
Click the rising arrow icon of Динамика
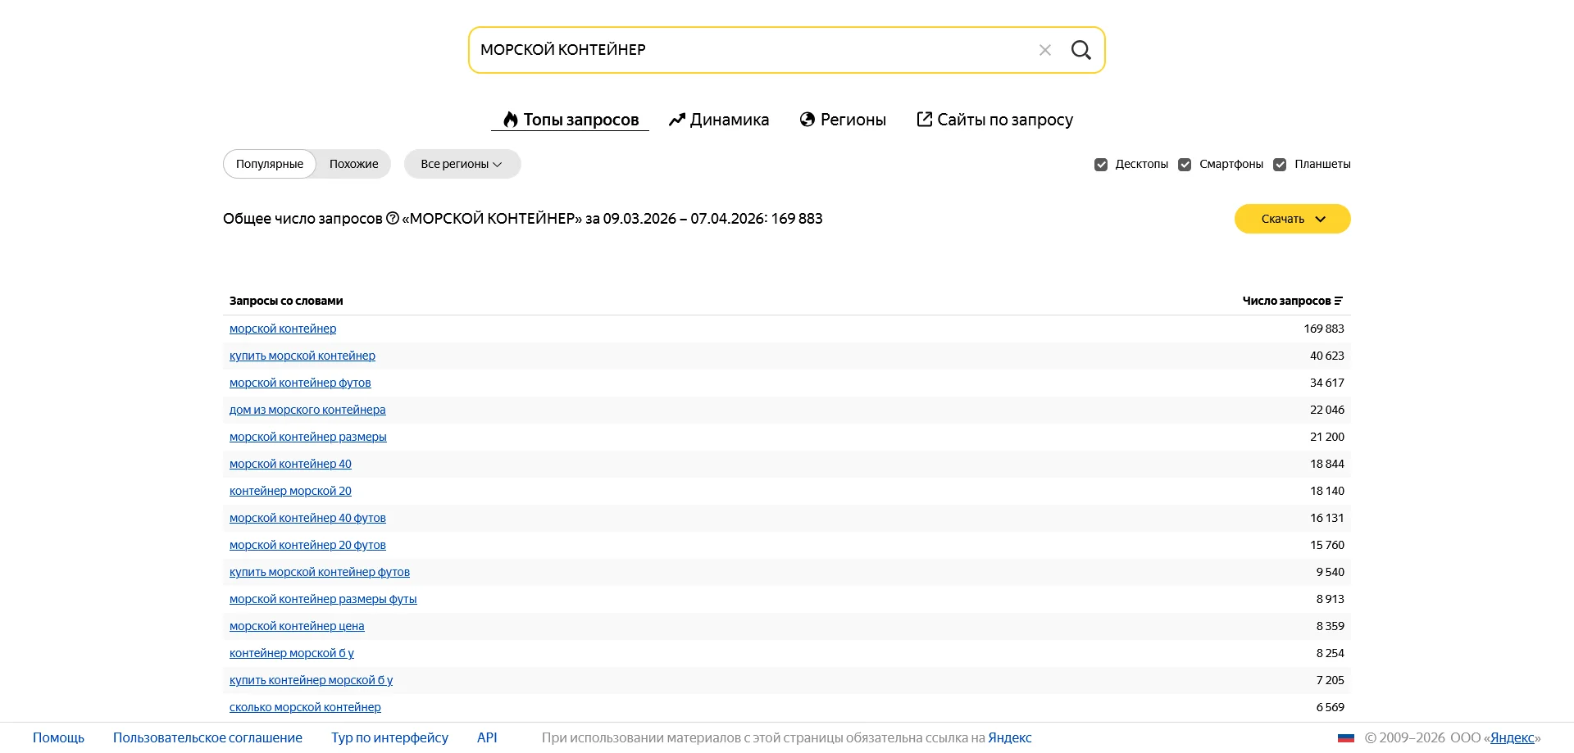click(x=676, y=120)
